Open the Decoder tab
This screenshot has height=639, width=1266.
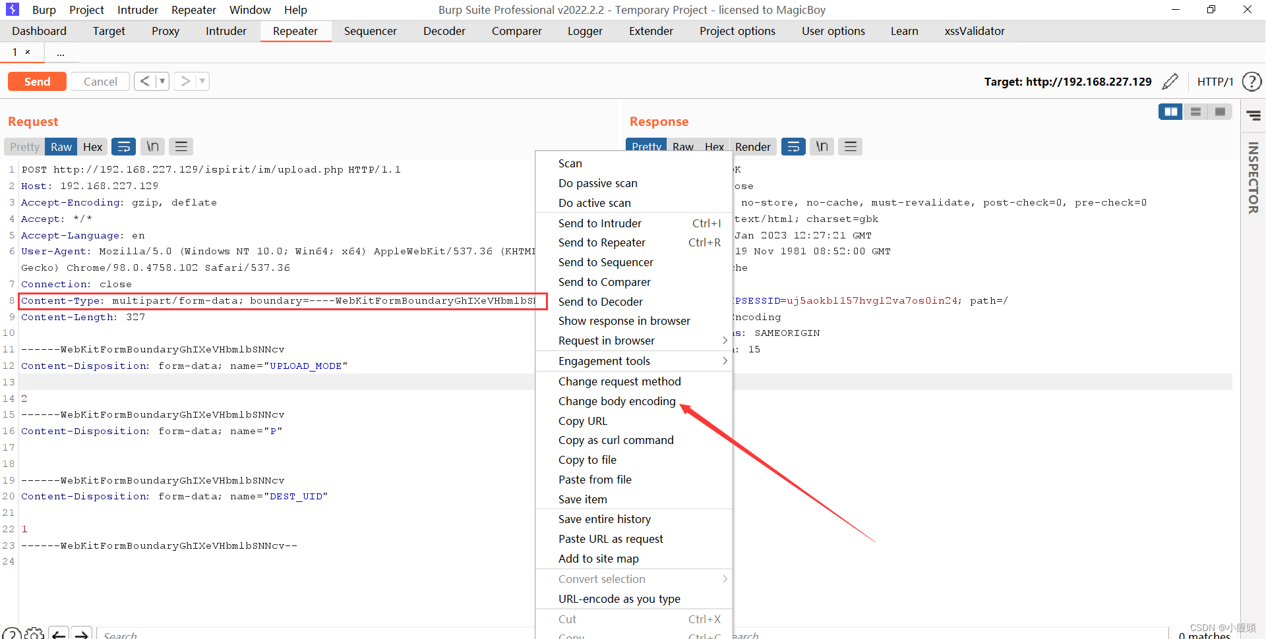click(x=444, y=31)
